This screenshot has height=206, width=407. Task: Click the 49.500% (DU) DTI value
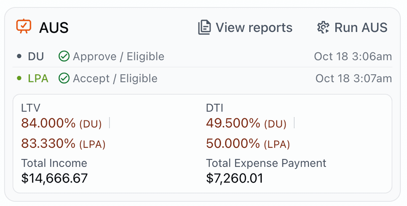pos(246,123)
